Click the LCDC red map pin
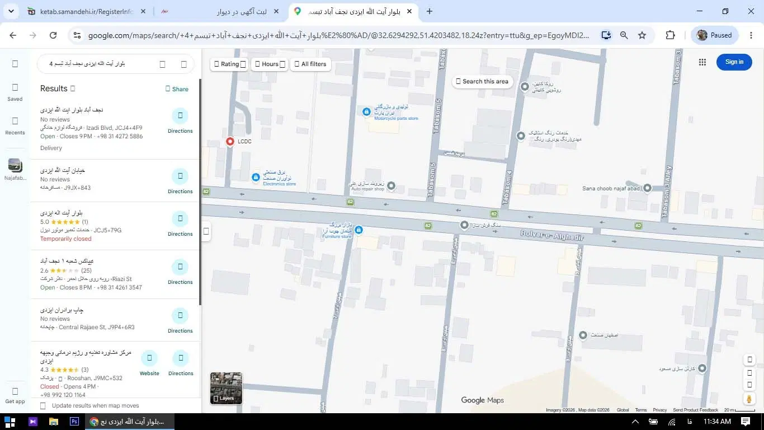The width and height of the screenshot is (764, 430). tap(230, 142)
